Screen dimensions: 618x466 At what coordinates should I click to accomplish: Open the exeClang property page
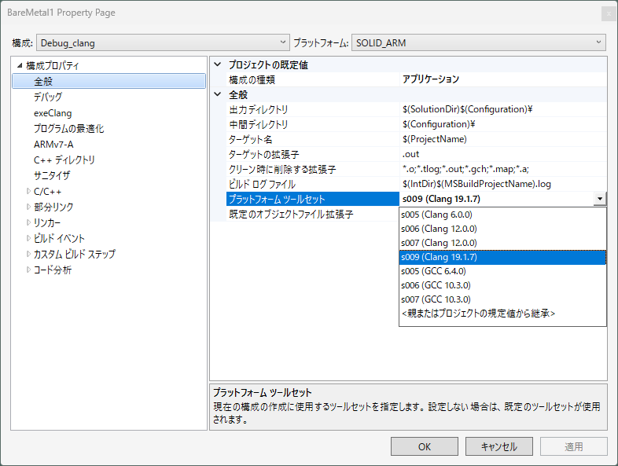[52, 112]
